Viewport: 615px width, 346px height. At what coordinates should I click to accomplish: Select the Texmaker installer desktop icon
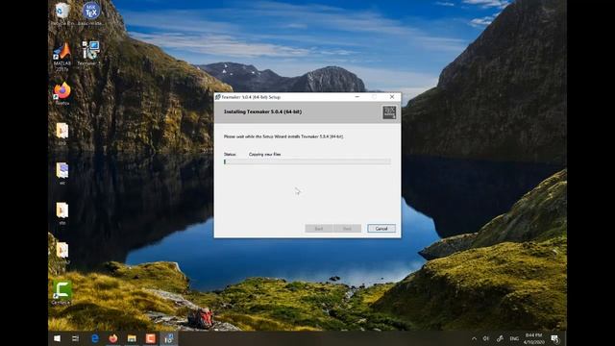click(x=90, y=54)
